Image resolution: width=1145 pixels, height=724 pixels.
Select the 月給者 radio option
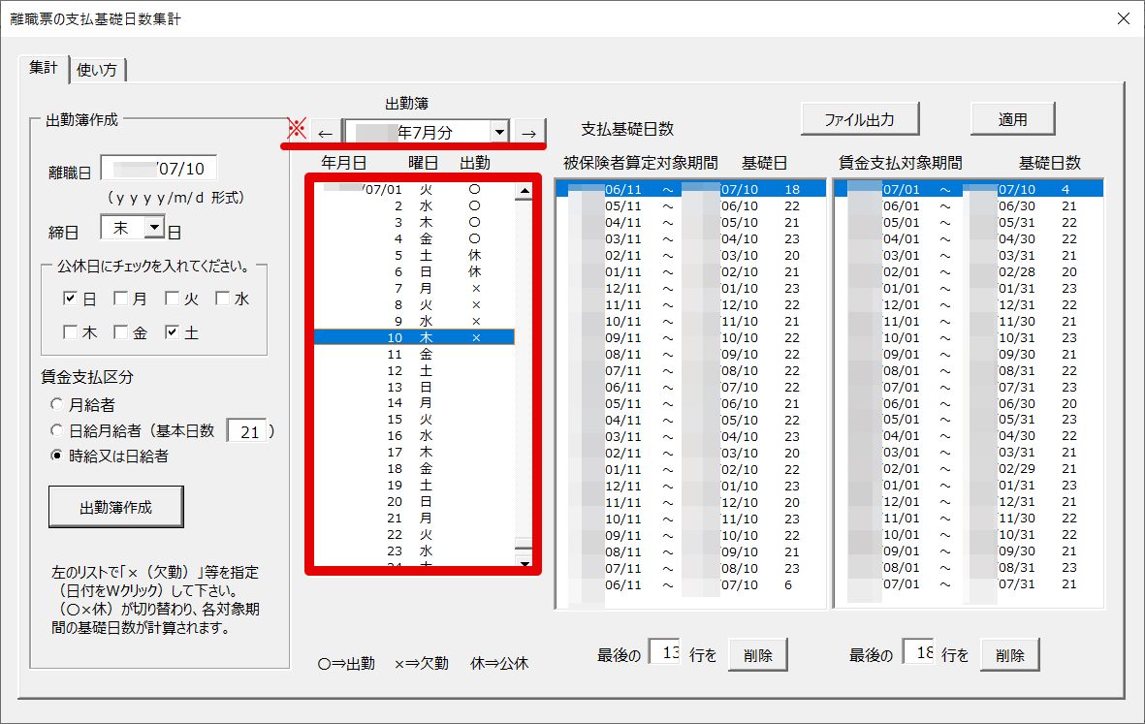tap(56, 403)
